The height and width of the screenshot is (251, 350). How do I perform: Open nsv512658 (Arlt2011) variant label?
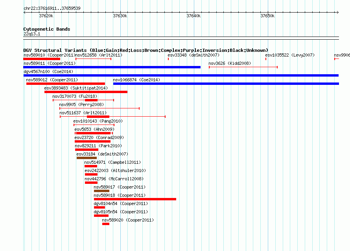(x=99, y=55)
